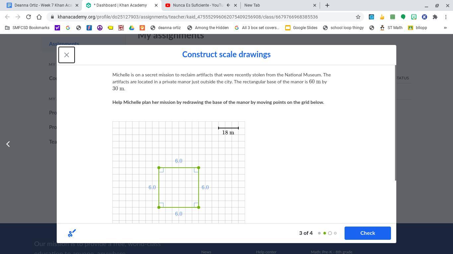This screenshot has width=453, height=254.
Task: Open a new browser tab
Action: click(327, 5)
